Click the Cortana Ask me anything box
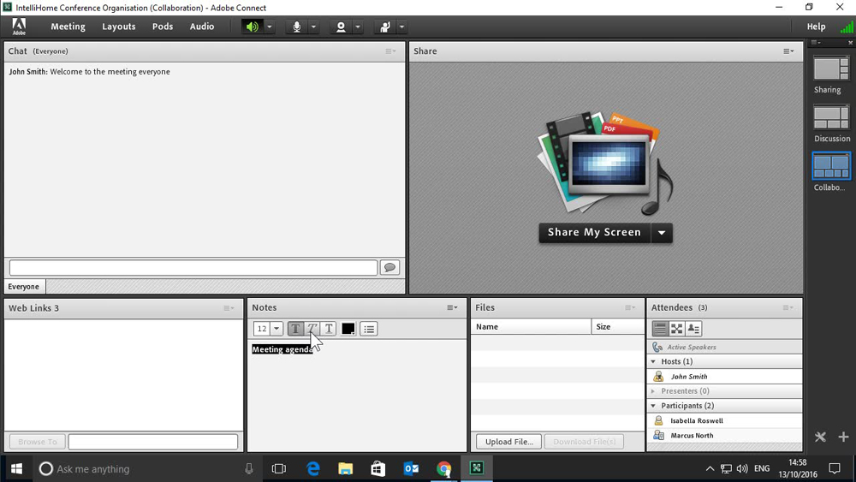Viewport: 856px width, 482px height. [146, 469]
